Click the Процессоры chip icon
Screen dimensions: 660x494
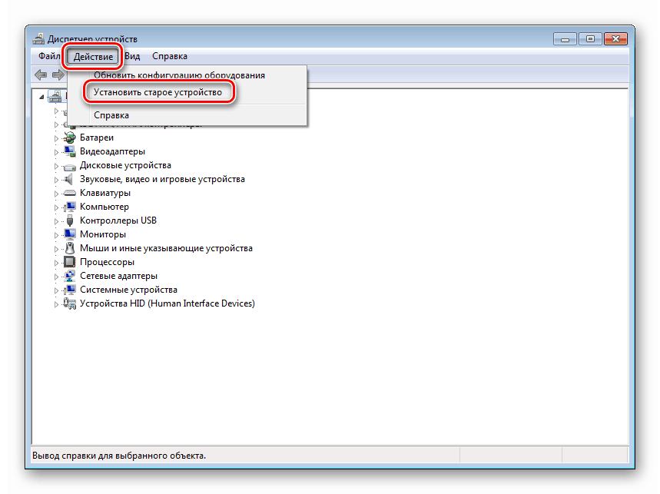69,262
